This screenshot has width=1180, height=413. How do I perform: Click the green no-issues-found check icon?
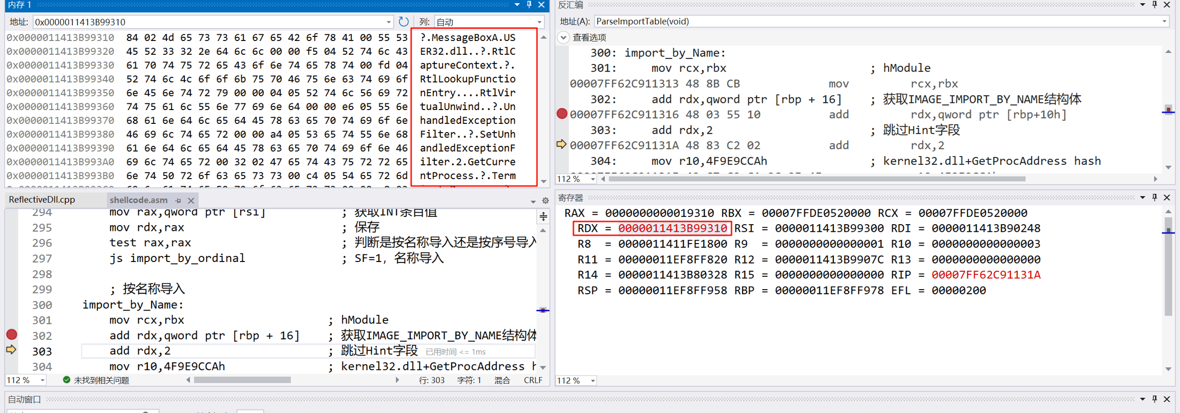(x=67, y=380)
